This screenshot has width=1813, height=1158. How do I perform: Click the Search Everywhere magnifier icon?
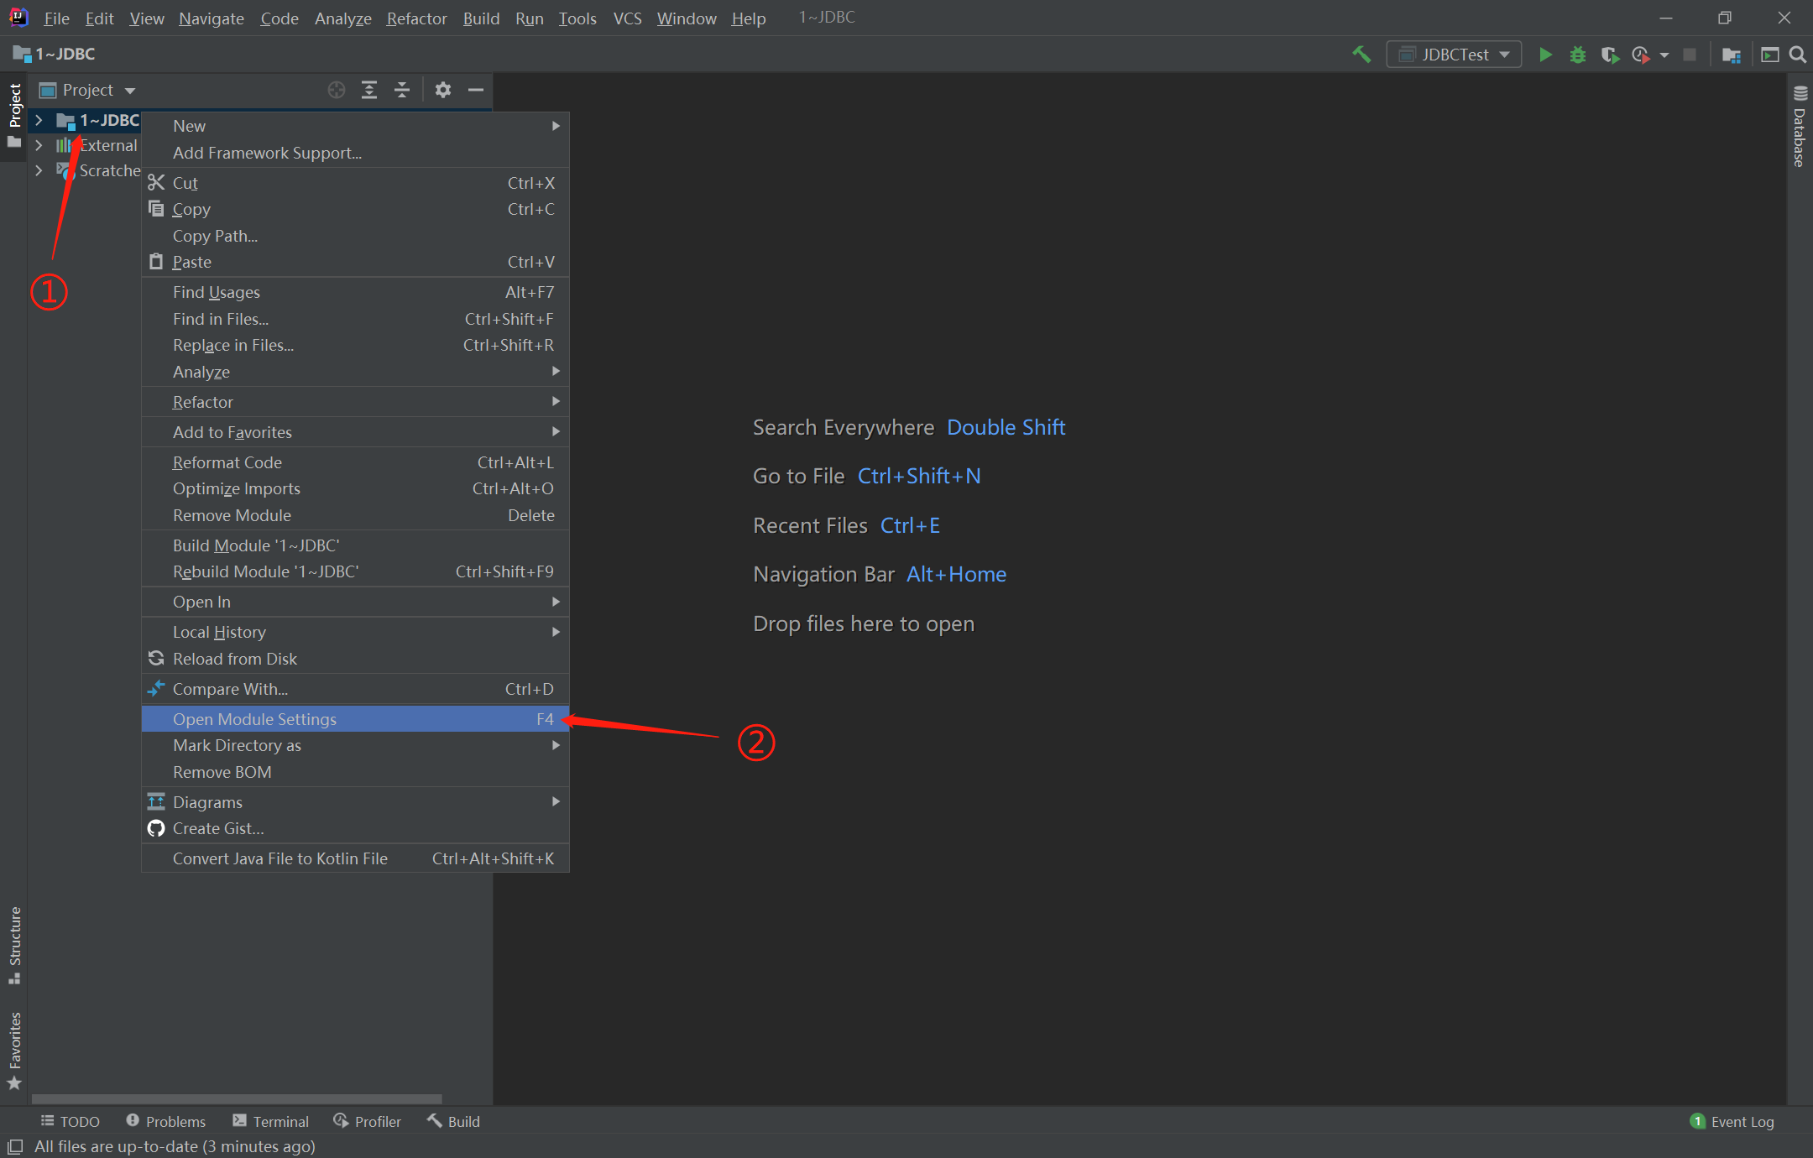coord(1797,55)
